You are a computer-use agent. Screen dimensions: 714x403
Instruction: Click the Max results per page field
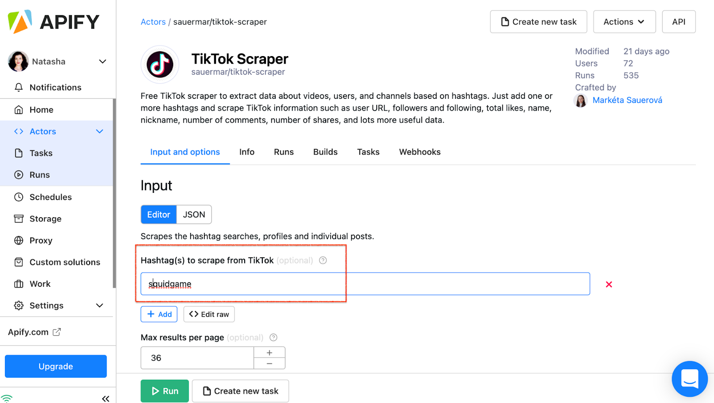tap(197, 358)
